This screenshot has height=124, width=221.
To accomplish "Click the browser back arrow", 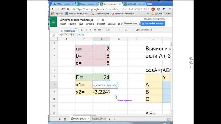I will click(53, 9).
